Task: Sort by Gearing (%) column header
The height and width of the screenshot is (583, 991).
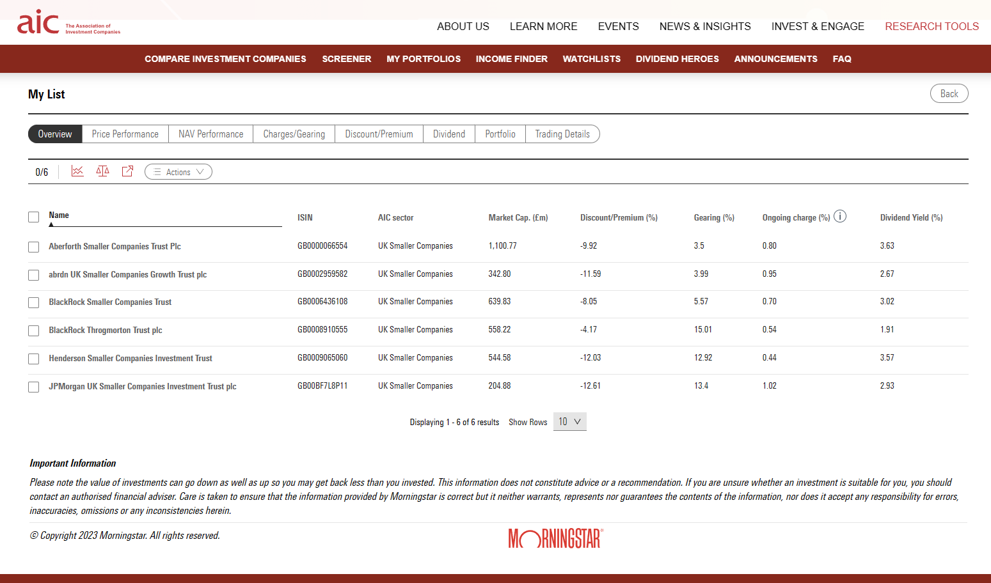Action: point(714,218)
